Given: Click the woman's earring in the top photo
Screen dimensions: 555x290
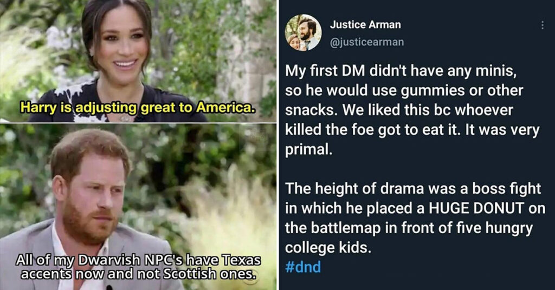Looking at the screenshot, I should click(x=91, y=54).
